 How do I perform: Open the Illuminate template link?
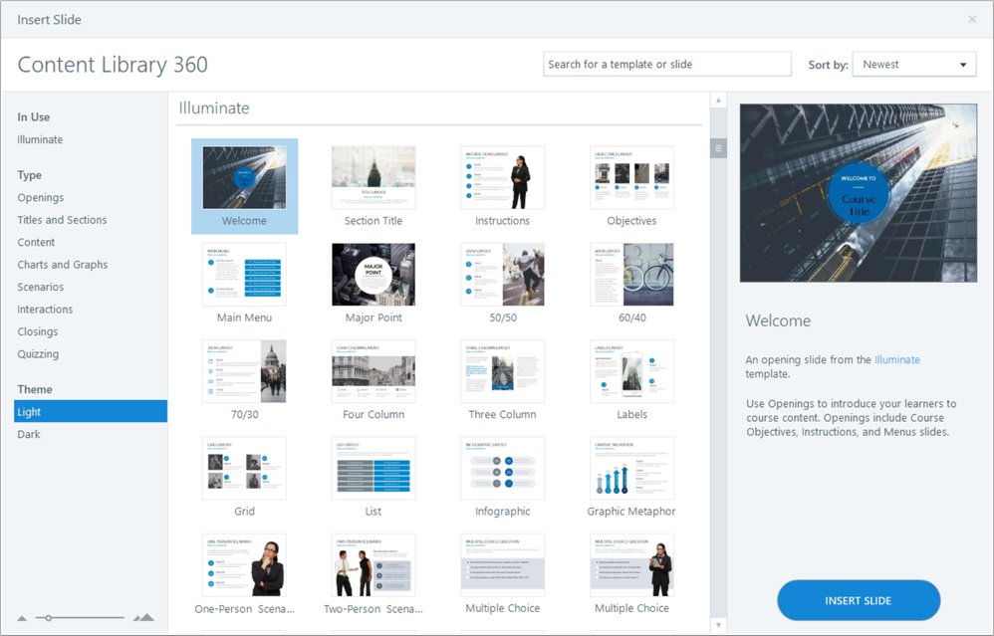pyautogui.click(x=897, y=360)
